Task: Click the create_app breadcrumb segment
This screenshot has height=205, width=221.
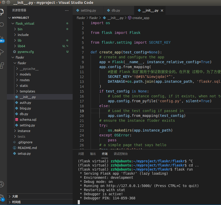Action: (141, 18)
